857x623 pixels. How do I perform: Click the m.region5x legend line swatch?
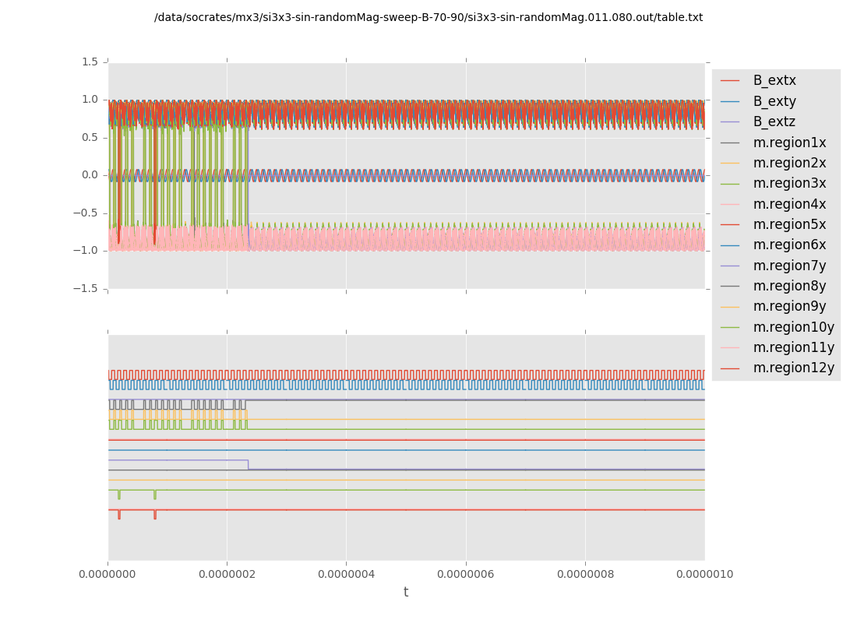pos(730,224)
